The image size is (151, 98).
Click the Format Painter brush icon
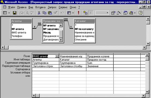[x=56, y=13]
